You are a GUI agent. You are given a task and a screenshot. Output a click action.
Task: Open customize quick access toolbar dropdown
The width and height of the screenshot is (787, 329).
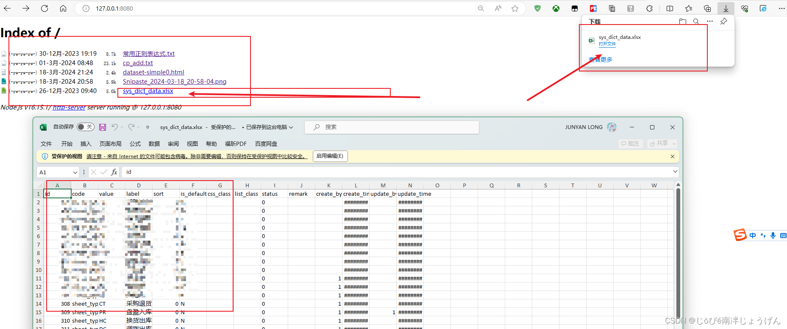(x=147, y=127)
